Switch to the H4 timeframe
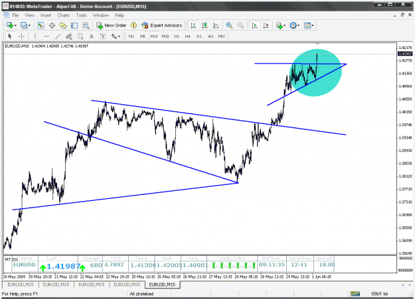The width and height of the screenshot is (415, 299). 188,36
